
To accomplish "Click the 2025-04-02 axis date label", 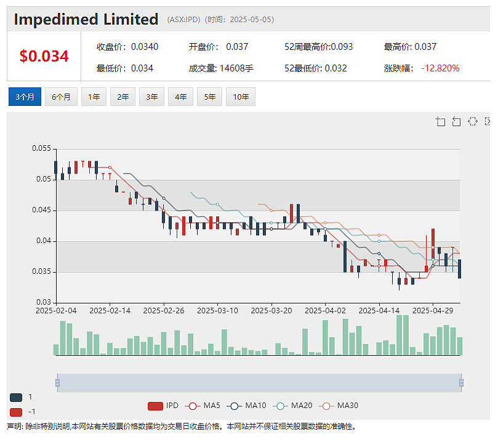I will [x=325, y=311].
